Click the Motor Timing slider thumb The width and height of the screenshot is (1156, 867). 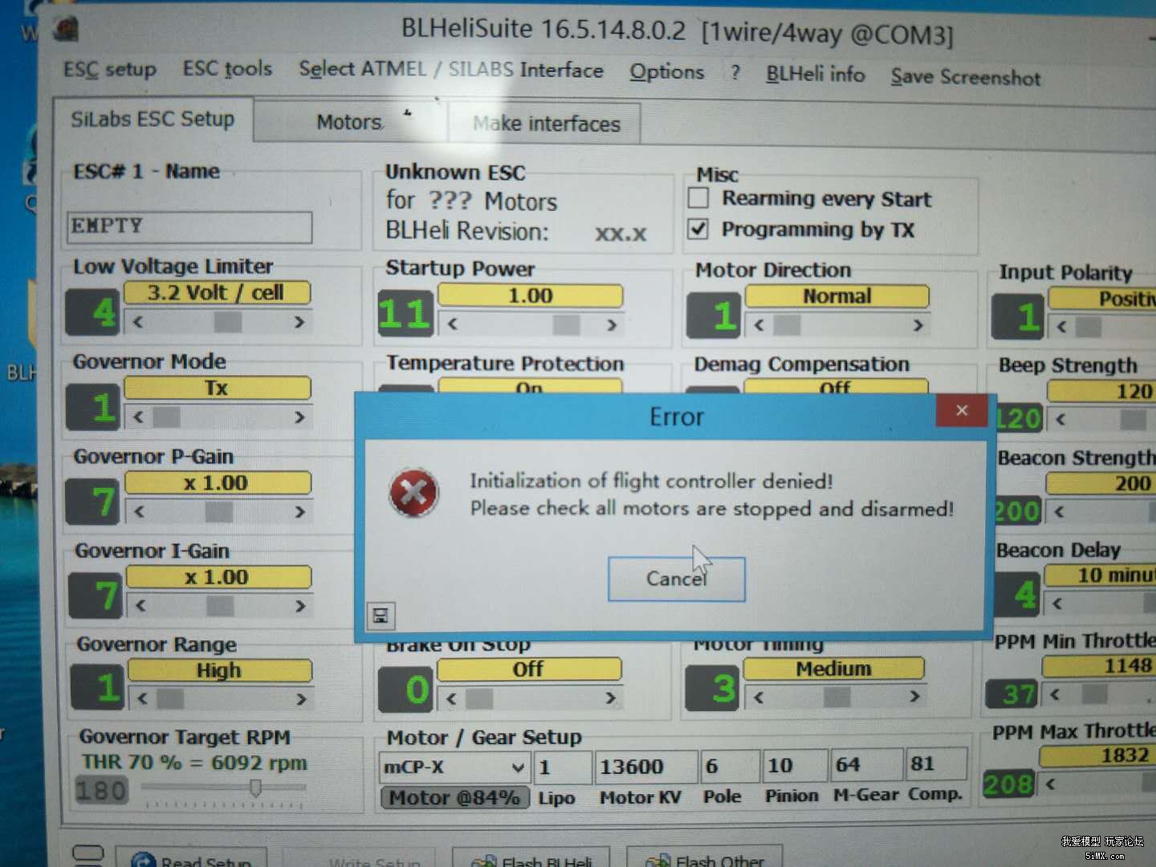836,697
